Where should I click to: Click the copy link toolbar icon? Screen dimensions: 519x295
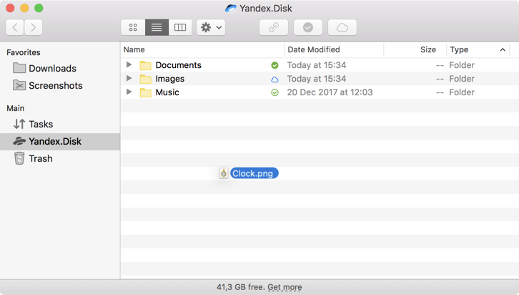(273, 27)
